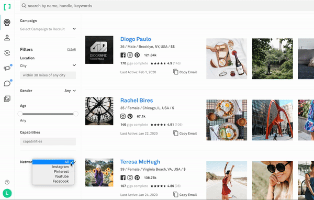Click the search by name input field

pos(167,6)
